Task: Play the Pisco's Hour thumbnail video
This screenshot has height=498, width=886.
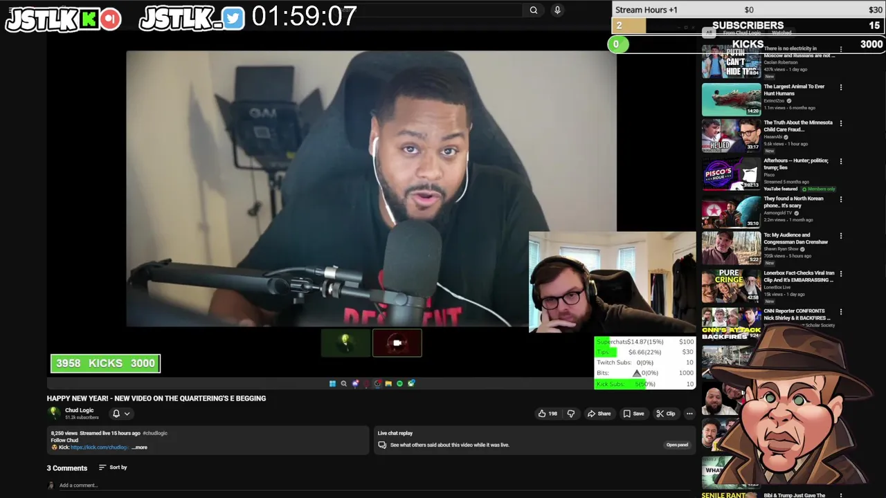Action: tap(731, 174)
